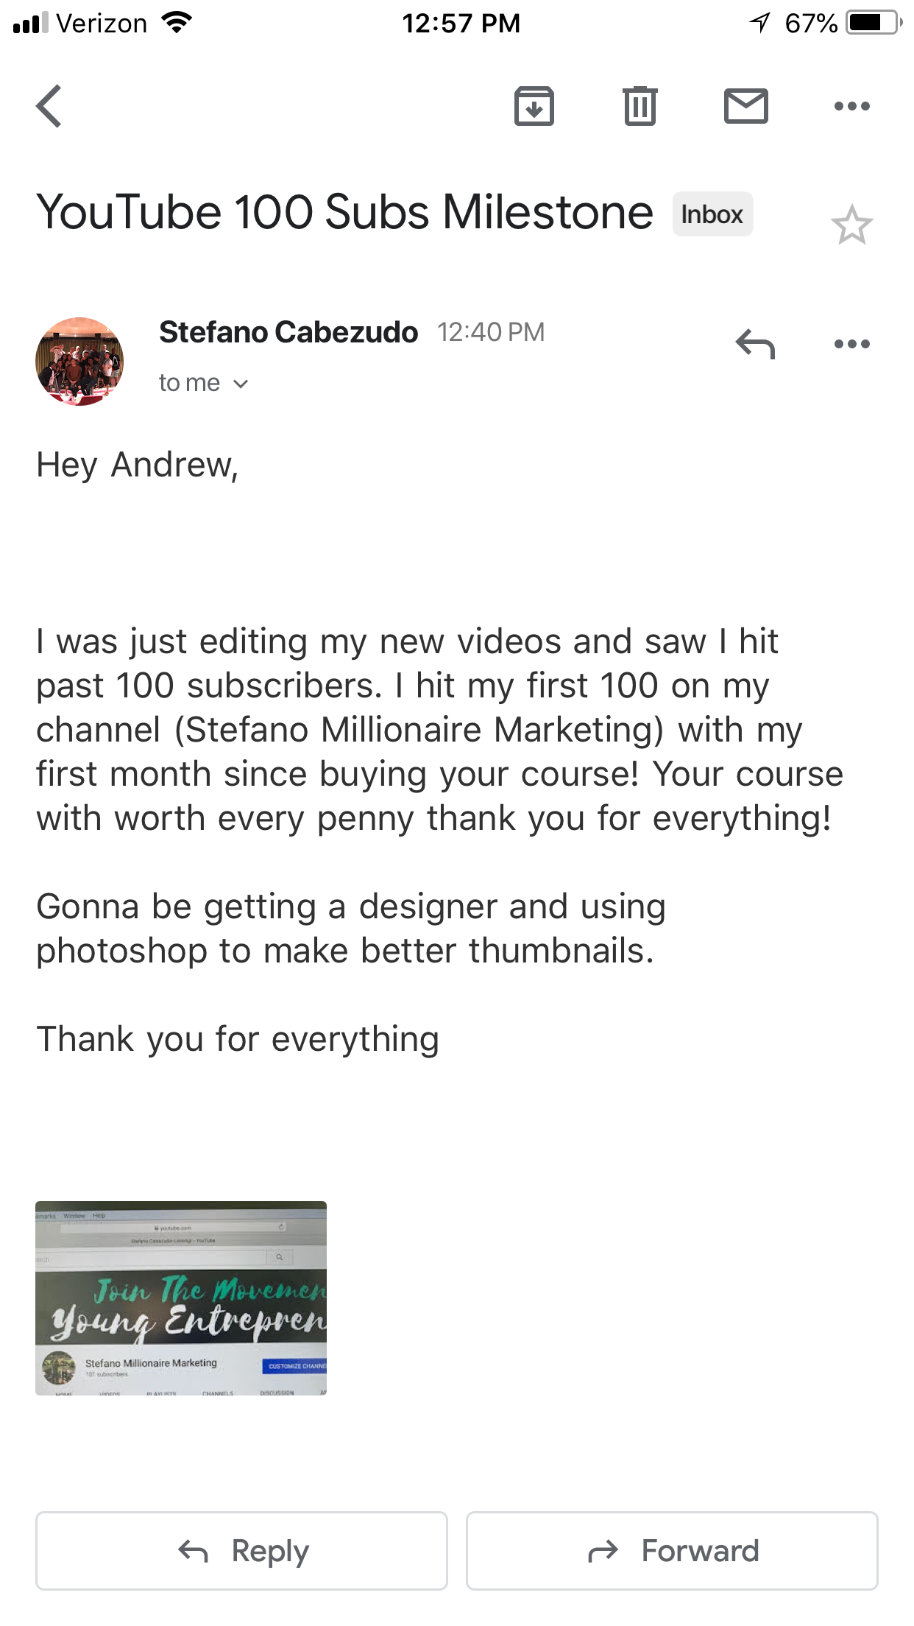
Task: Go back using the back arrow
Action: click(49, 106)
